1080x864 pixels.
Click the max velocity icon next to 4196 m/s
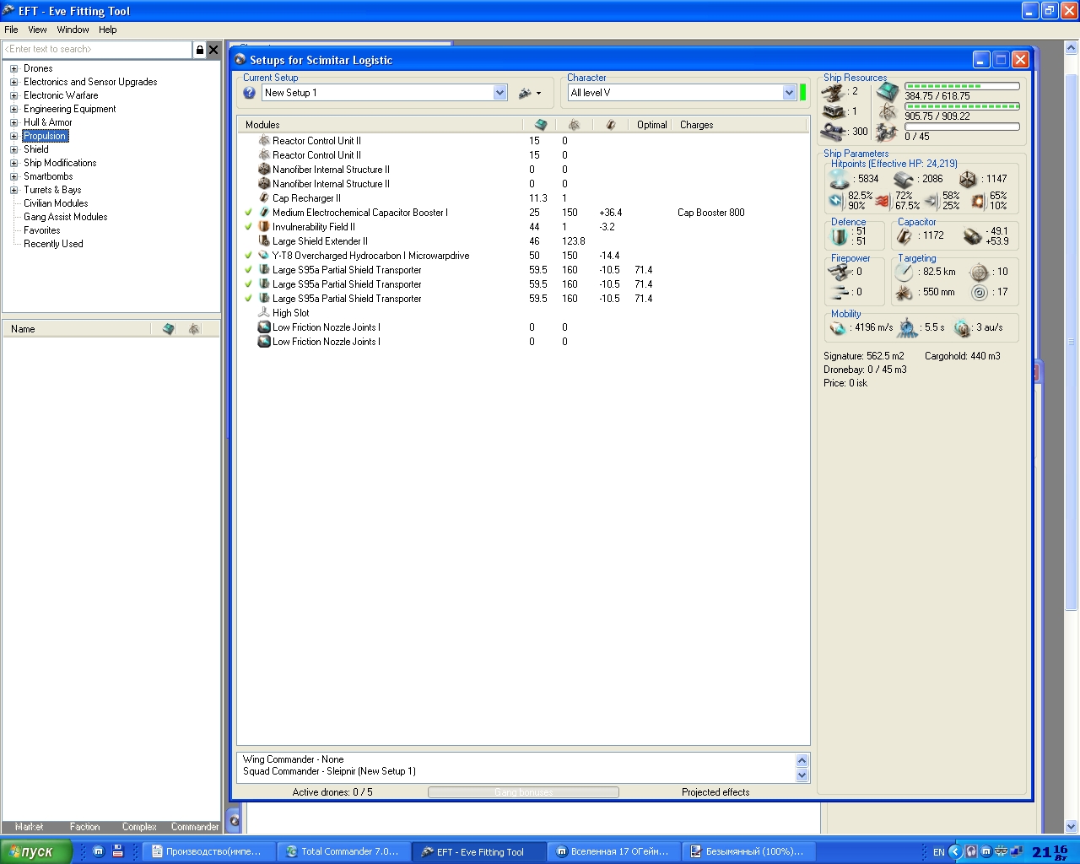(x=838, y=327)
